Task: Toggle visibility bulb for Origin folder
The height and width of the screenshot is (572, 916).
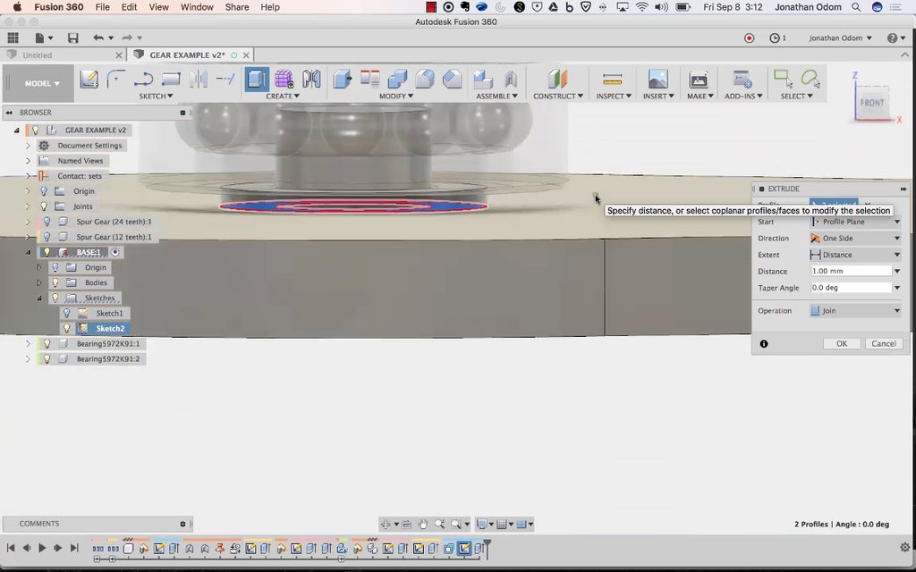Action: [x=44, y=191]
